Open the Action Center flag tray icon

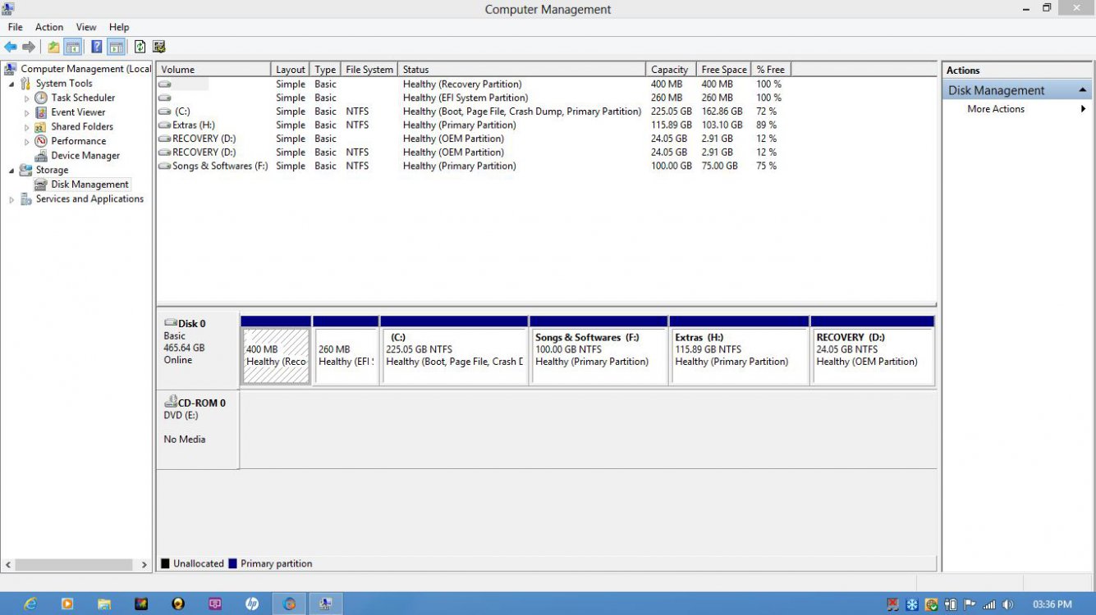(970, 604)
